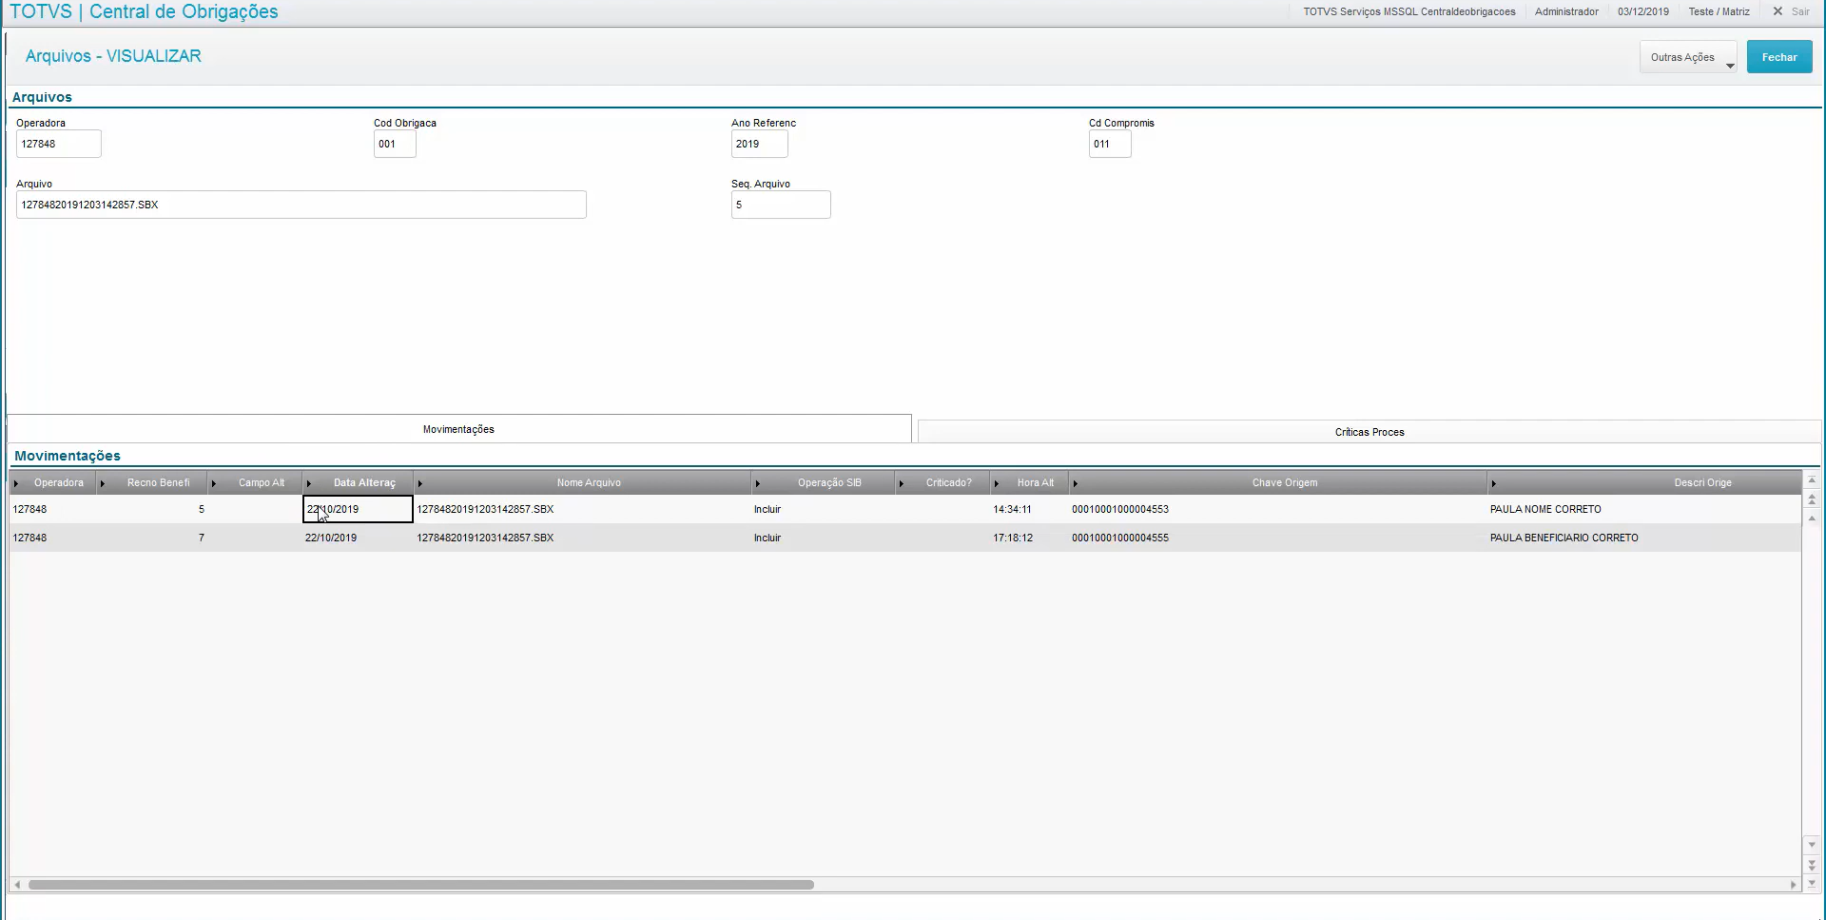Open Descri Orige column arrow
This screenshot has width=1826, height=920.
tap(1493, 483)
